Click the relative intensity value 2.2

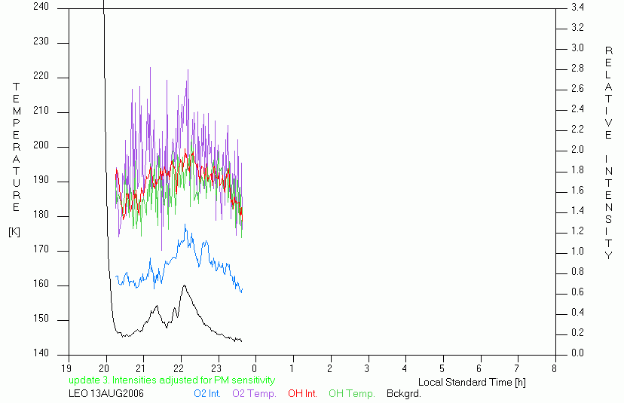(577, 129)
